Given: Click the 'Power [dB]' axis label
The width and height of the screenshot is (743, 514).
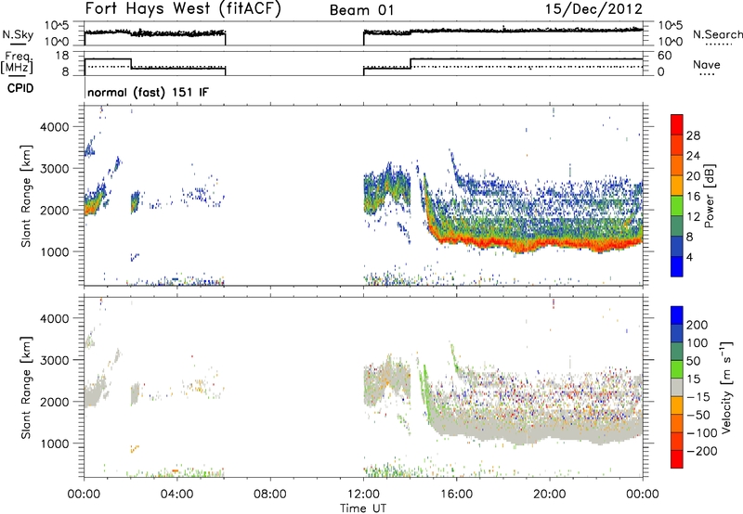Looking at the screenshot, I should click(x=710, y=196).
